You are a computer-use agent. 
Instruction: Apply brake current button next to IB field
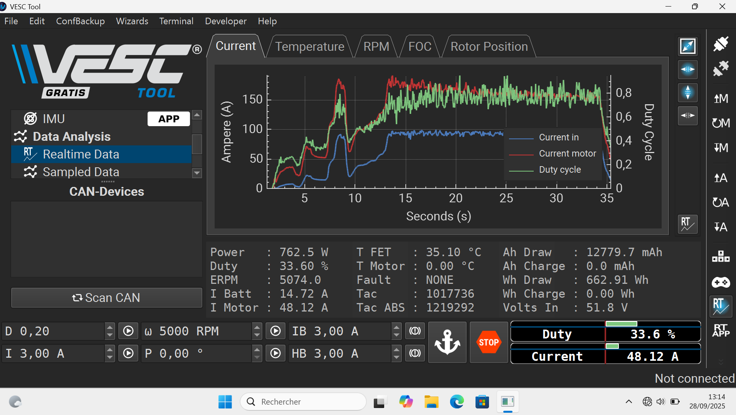tap(415, 331)
